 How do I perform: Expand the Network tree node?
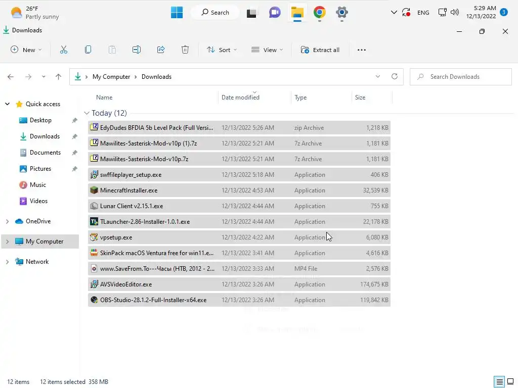7,262
